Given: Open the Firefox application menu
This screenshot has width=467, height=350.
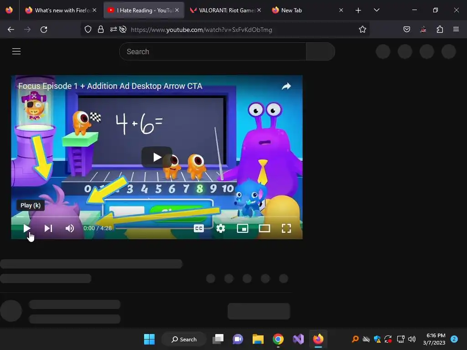Looking at the screenshot, I should [x=456, y=29].
